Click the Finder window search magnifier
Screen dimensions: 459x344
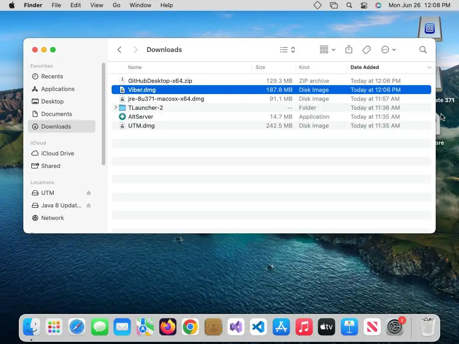[x=423, y=50]
